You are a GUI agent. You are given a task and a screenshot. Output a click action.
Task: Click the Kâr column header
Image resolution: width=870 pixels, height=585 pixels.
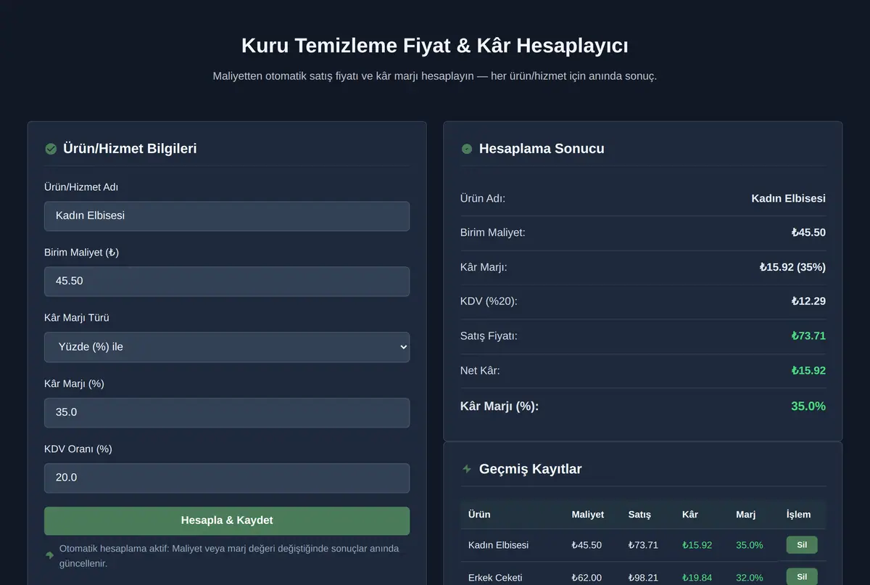click(x=690, y=515)
